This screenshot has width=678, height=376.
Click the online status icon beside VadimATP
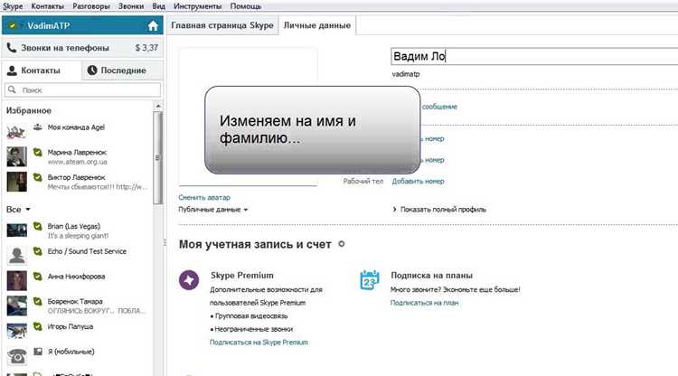[13, 26]
